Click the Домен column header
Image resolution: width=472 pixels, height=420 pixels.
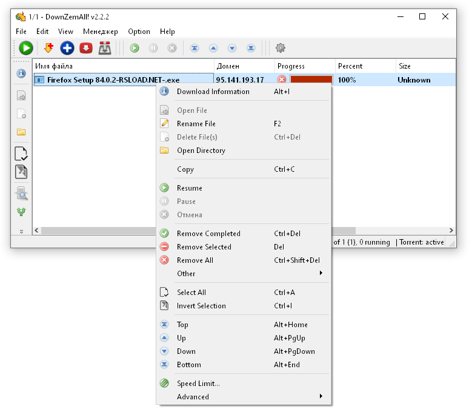[244, 66]
